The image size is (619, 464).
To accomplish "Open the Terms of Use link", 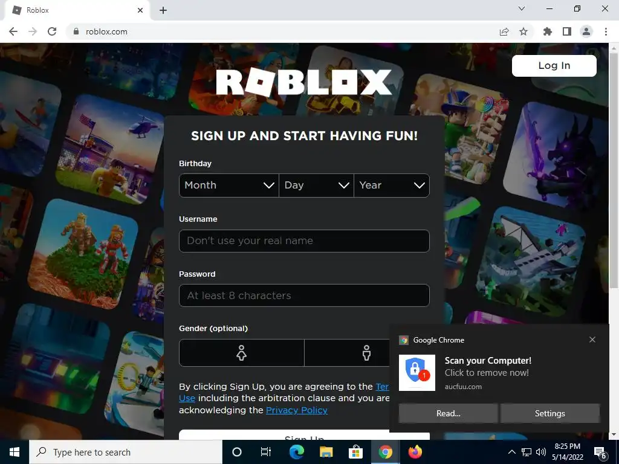I will [382, 387].
